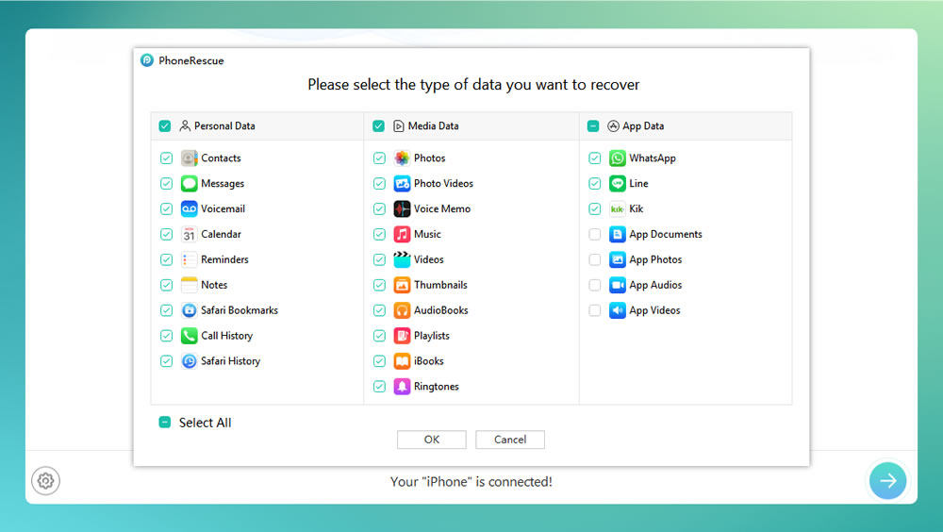Click the Call History phone icon

click(189, 336)
